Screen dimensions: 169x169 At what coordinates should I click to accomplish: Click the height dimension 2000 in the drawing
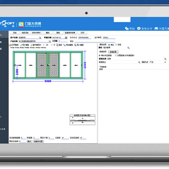(x=85, y=65)
